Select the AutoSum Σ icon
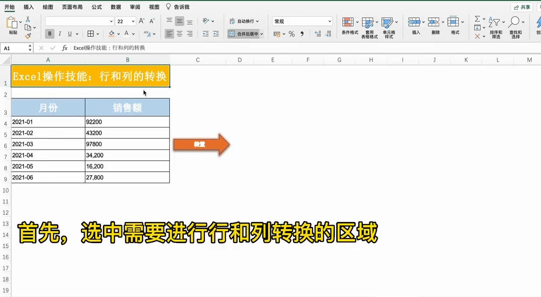This screenshot has width=541, height=297. [477, 20]
